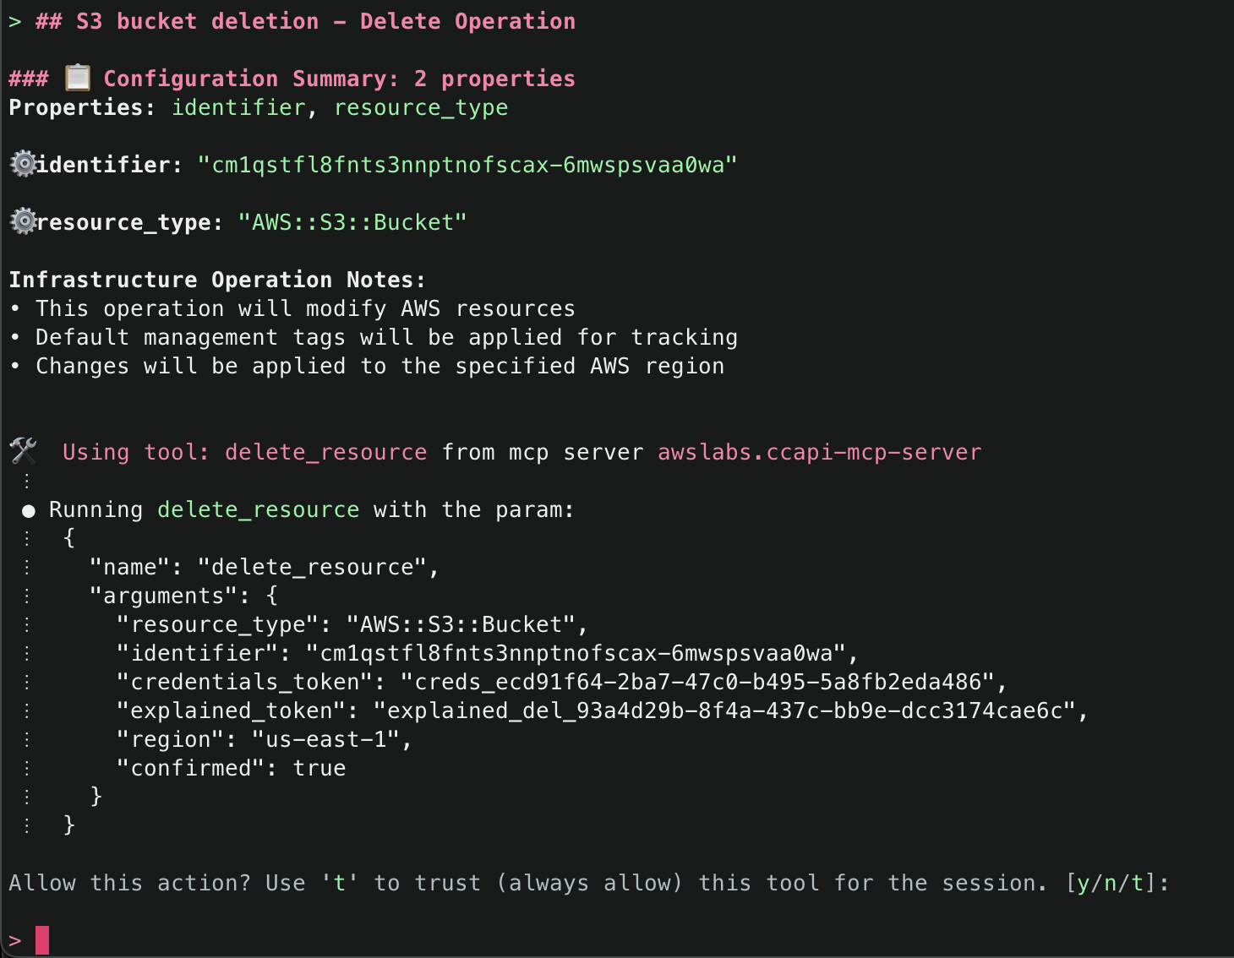Viewport: 1234px width, 958px height.
Task: Click the green identifier value in the summary
Action: (467, 165)
